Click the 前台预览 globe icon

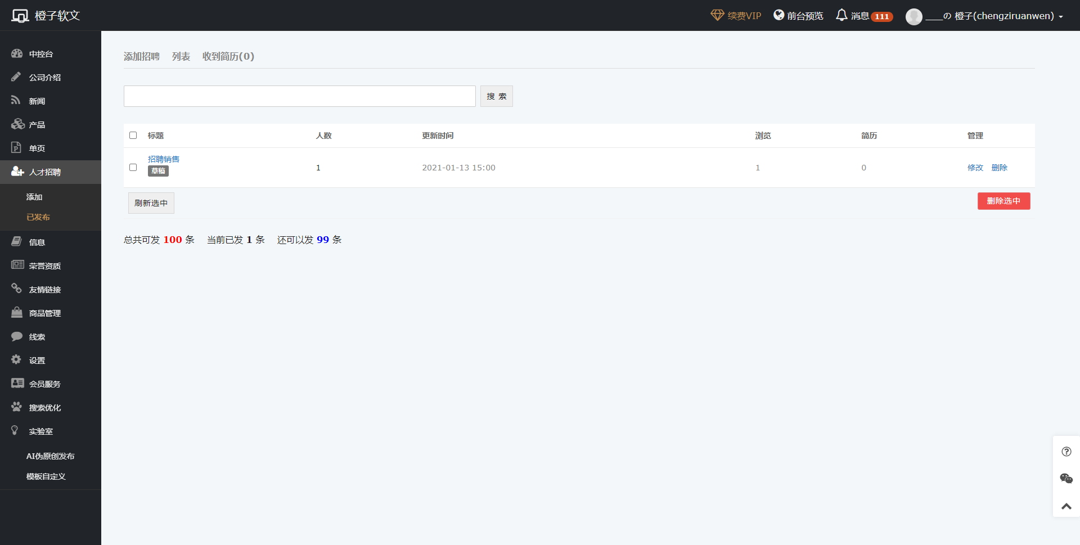click(778, 15)
